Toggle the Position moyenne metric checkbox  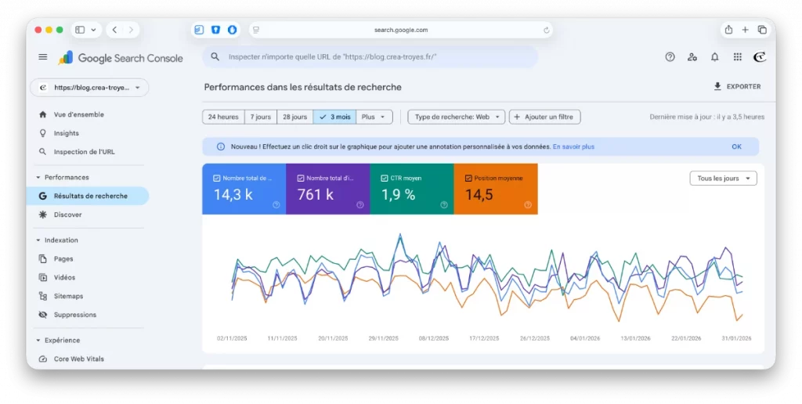coord(468,179)
